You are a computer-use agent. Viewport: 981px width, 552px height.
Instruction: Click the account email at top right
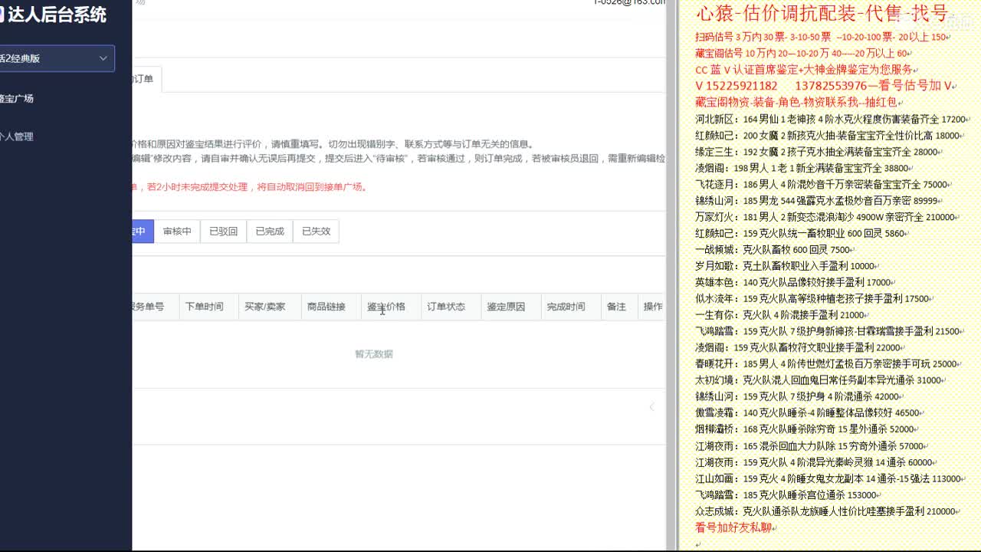point(629,2)
